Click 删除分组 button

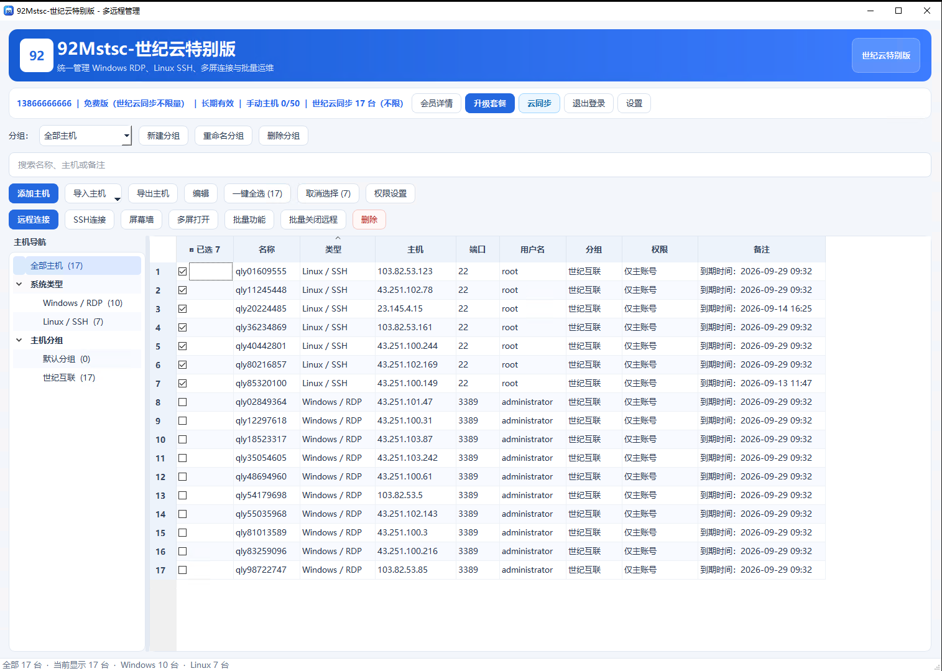pyautogui.click(x=284, y=136)
